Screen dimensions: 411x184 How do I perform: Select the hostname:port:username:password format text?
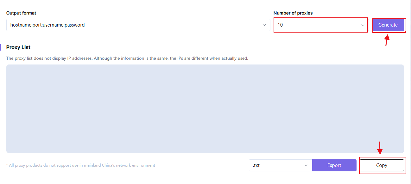click(47, 25)
